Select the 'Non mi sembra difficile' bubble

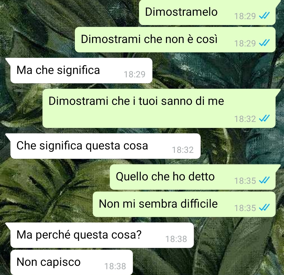(x=184, y=204)
